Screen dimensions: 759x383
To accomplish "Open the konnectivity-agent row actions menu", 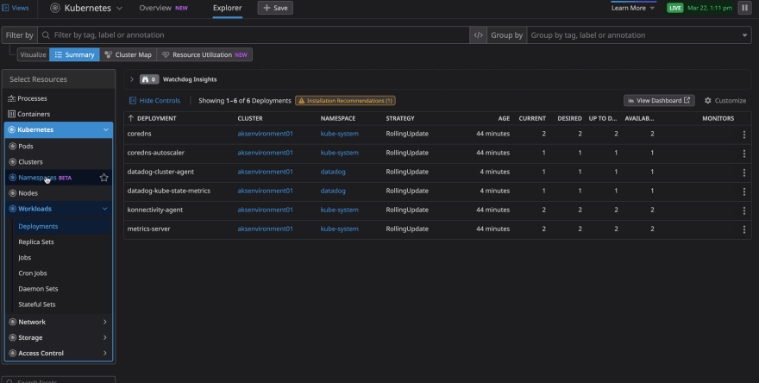I will click(744, 210).
